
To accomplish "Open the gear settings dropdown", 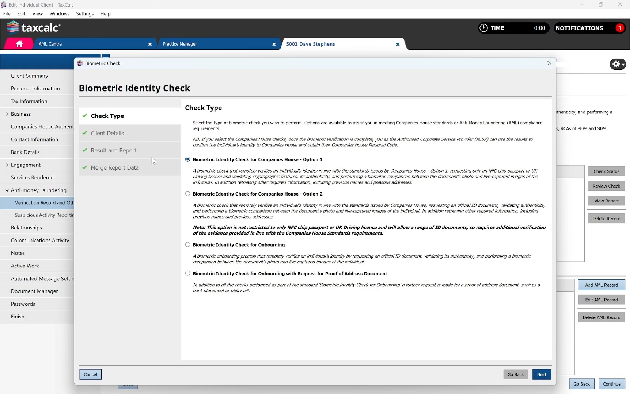I will [618, 64].
